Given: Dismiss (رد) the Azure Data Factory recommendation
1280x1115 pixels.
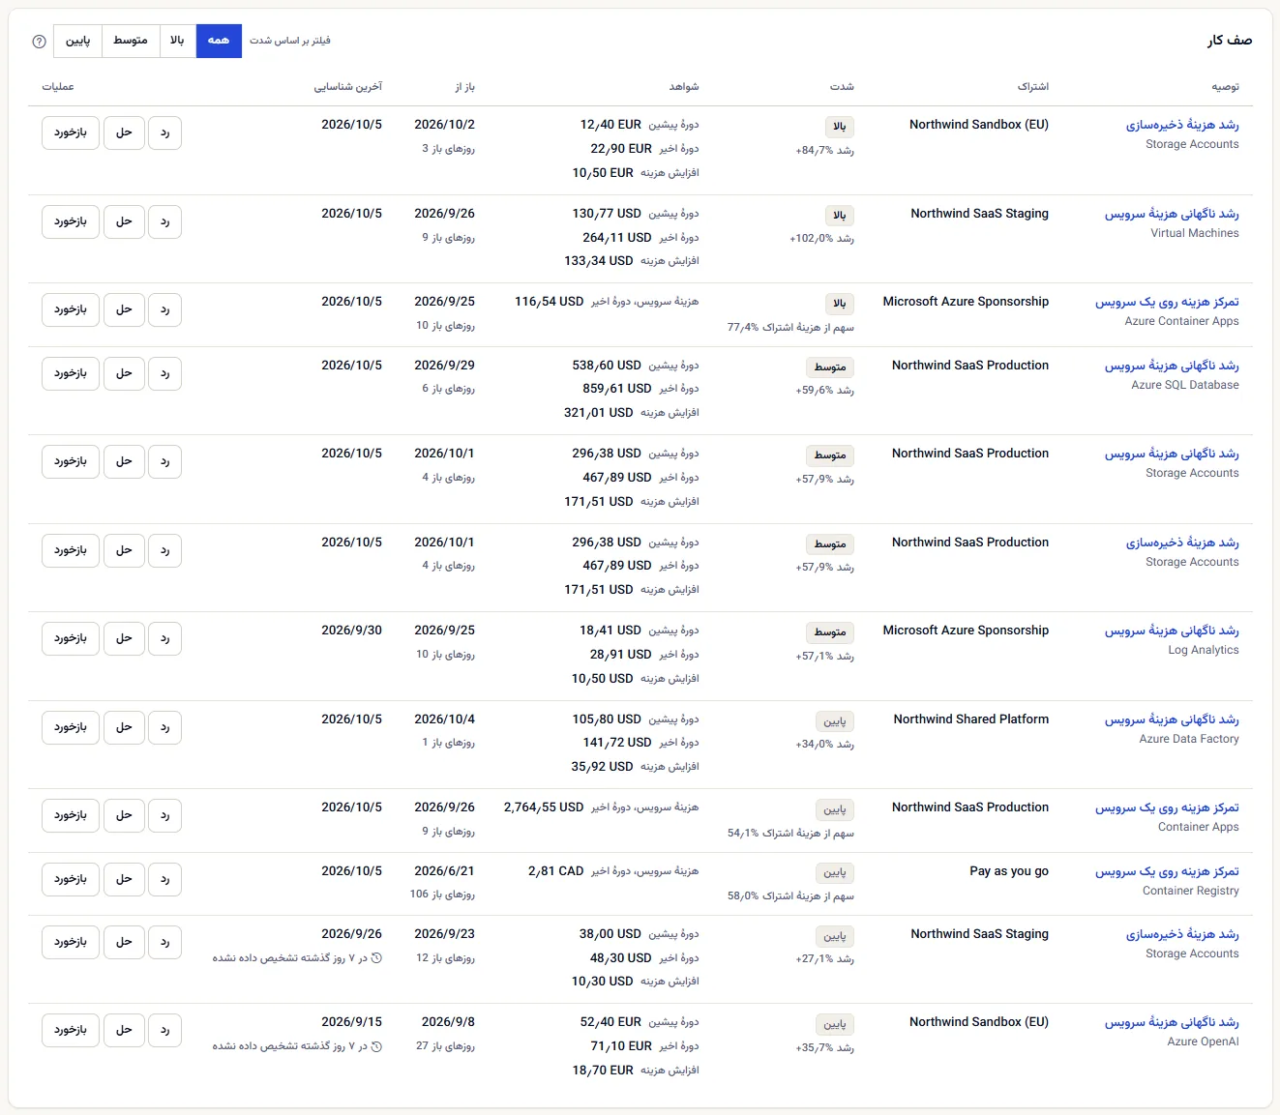Looking at the screenshot, I should tap(165, 727).
